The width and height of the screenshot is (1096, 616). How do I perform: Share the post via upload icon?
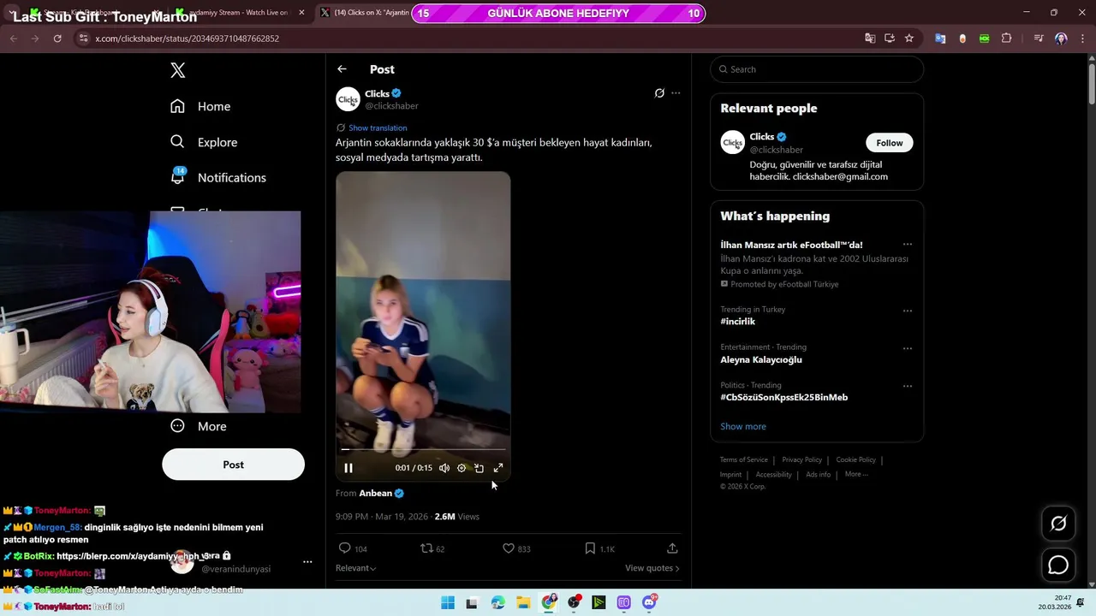pos(672,548)
